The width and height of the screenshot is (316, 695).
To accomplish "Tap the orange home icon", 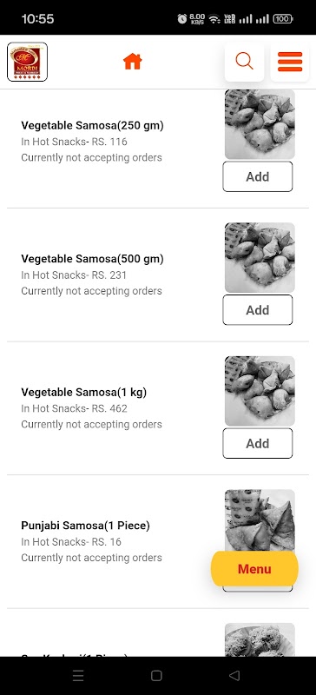I will click(132, 62).
